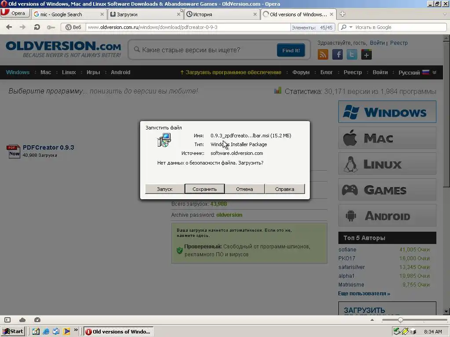
Task: Click the OldVersion.com logo
Action: point(63,49)
